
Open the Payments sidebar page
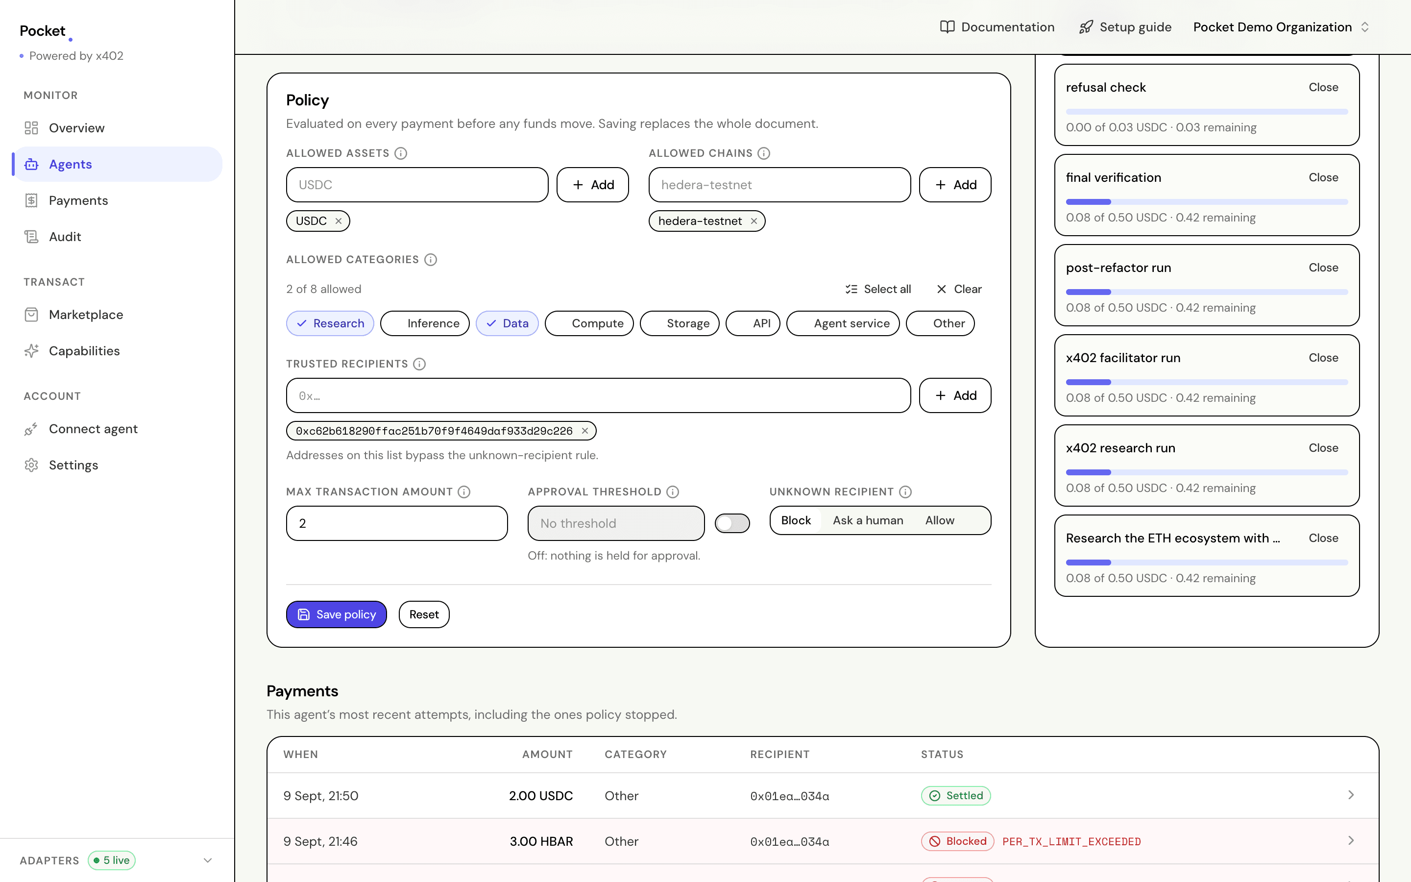pos(117,200)
